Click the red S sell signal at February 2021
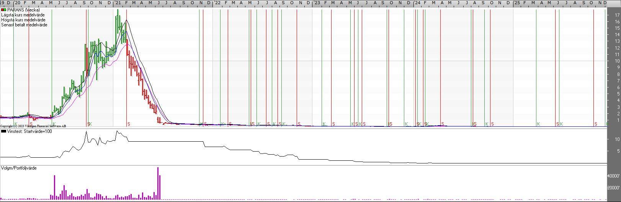This screenshot has height=202, width=621. 129,124
